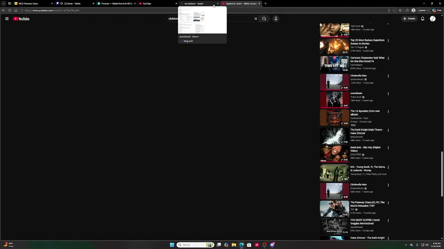444x249 pixels.
Task: Open the YouTube account avatar menu
Action: click(x=433, y=19)
